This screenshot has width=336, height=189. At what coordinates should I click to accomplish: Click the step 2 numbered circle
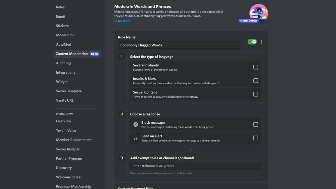coord(122,114)
